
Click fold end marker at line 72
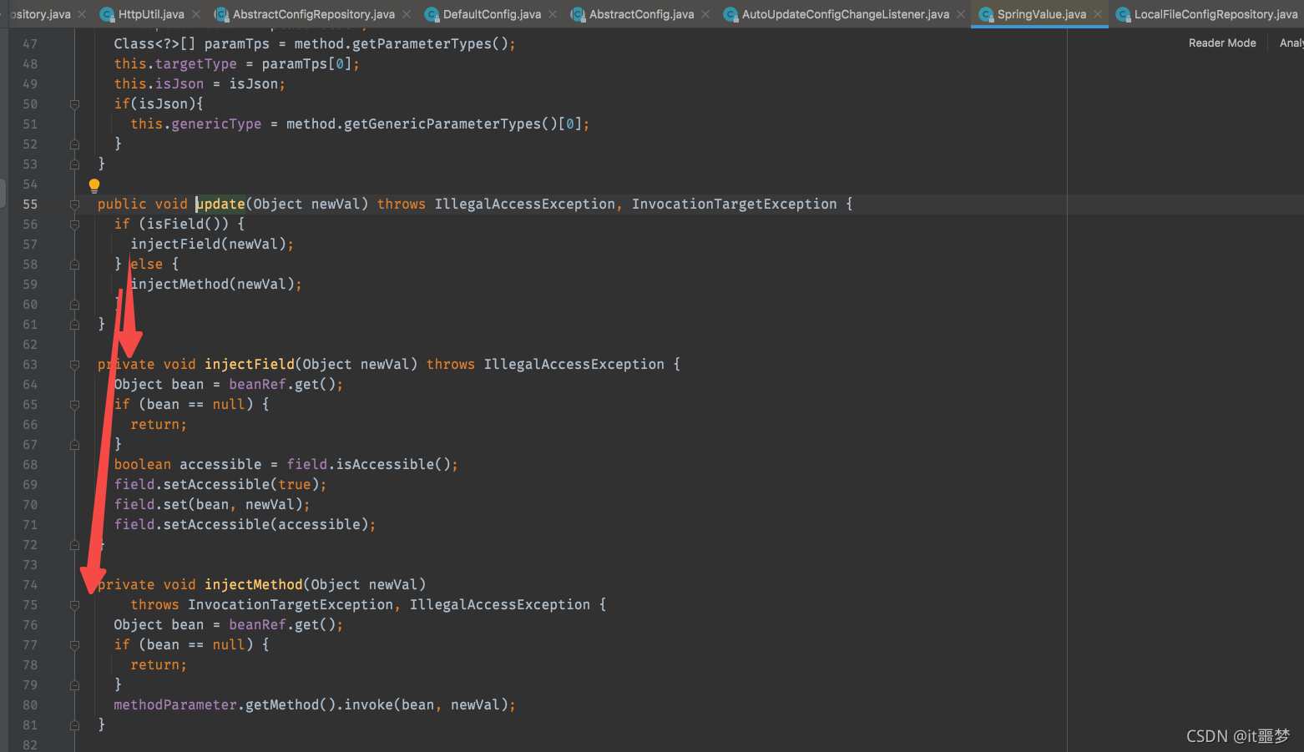pyautogui.click(x=74, y=545)
